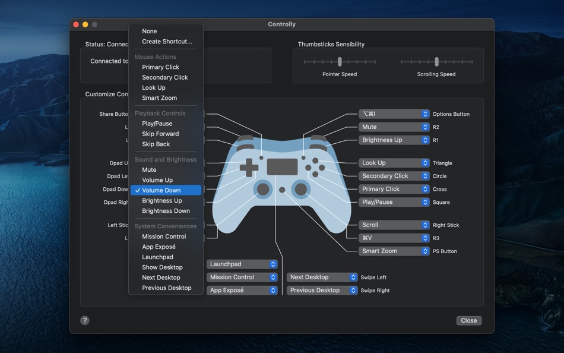Pick Look Up from the popup menu
The image size is (564, 353).
(166, 87)
